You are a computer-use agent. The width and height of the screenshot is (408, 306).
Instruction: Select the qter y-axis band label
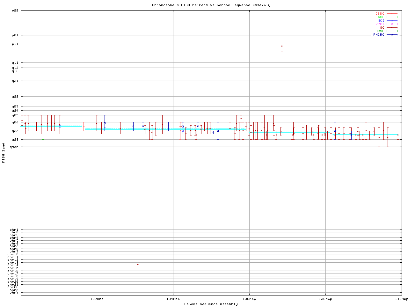click(14, 147)
